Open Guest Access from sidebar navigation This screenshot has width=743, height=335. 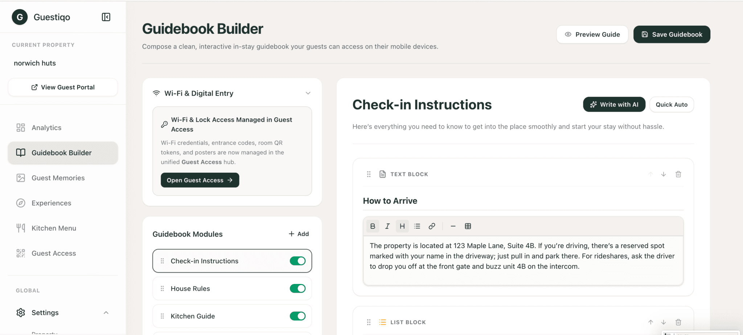point(63,253)
